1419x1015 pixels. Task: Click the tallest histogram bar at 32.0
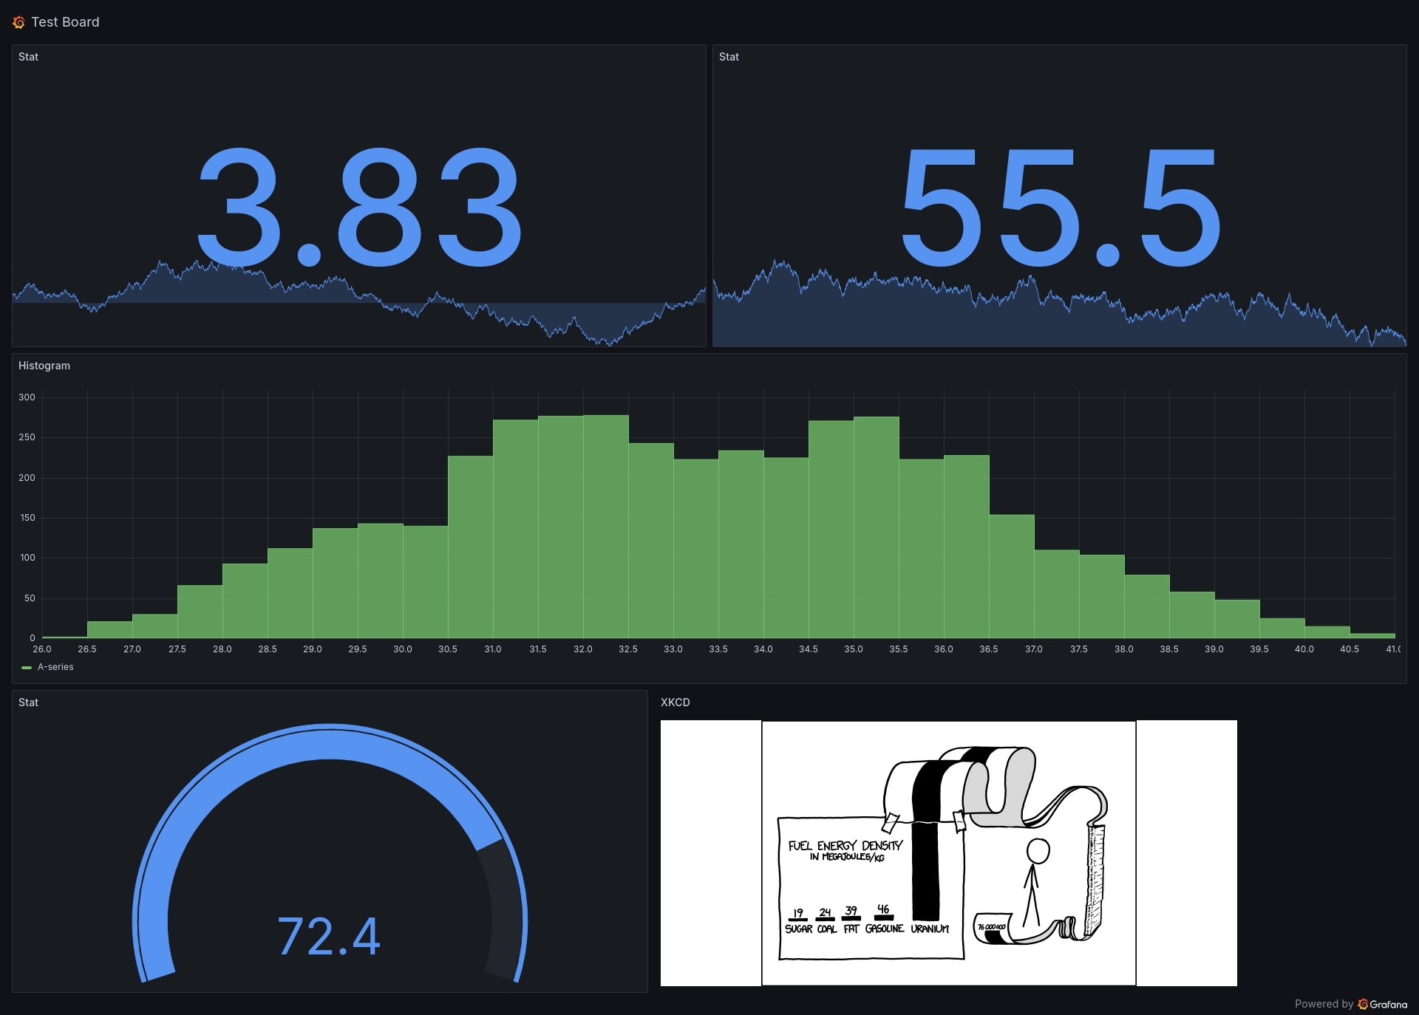tap(605, 526)
